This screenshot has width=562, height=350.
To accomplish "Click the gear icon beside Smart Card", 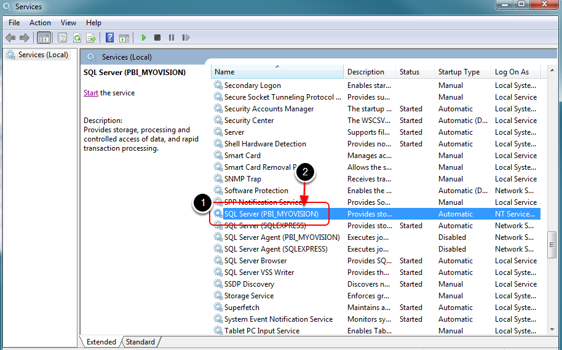I will (218, 155).
